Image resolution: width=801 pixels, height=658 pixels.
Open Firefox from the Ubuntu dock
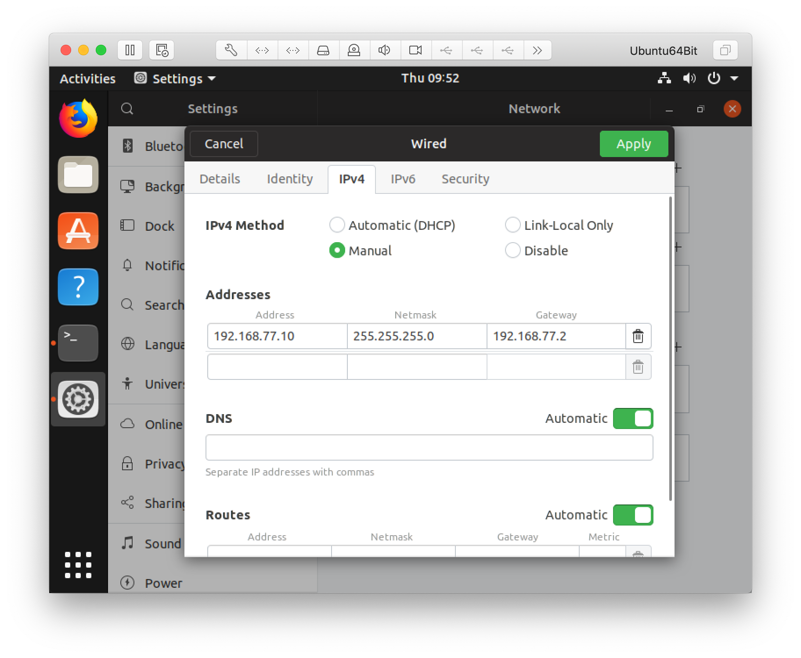pos(78,118)
